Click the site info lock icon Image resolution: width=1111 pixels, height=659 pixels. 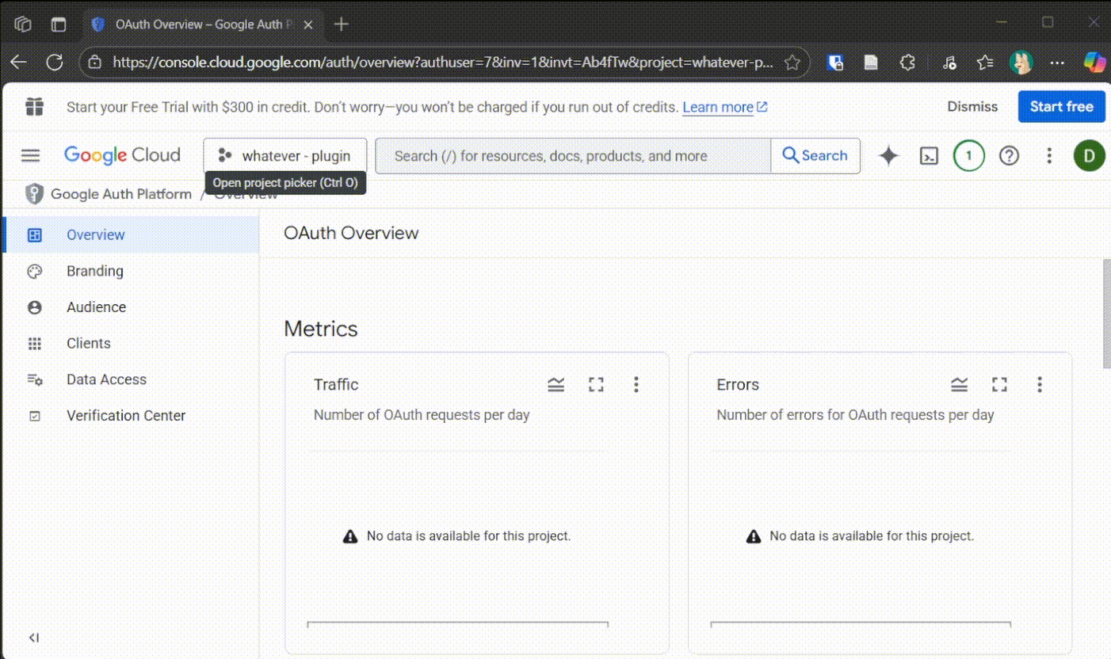(94, 63)
